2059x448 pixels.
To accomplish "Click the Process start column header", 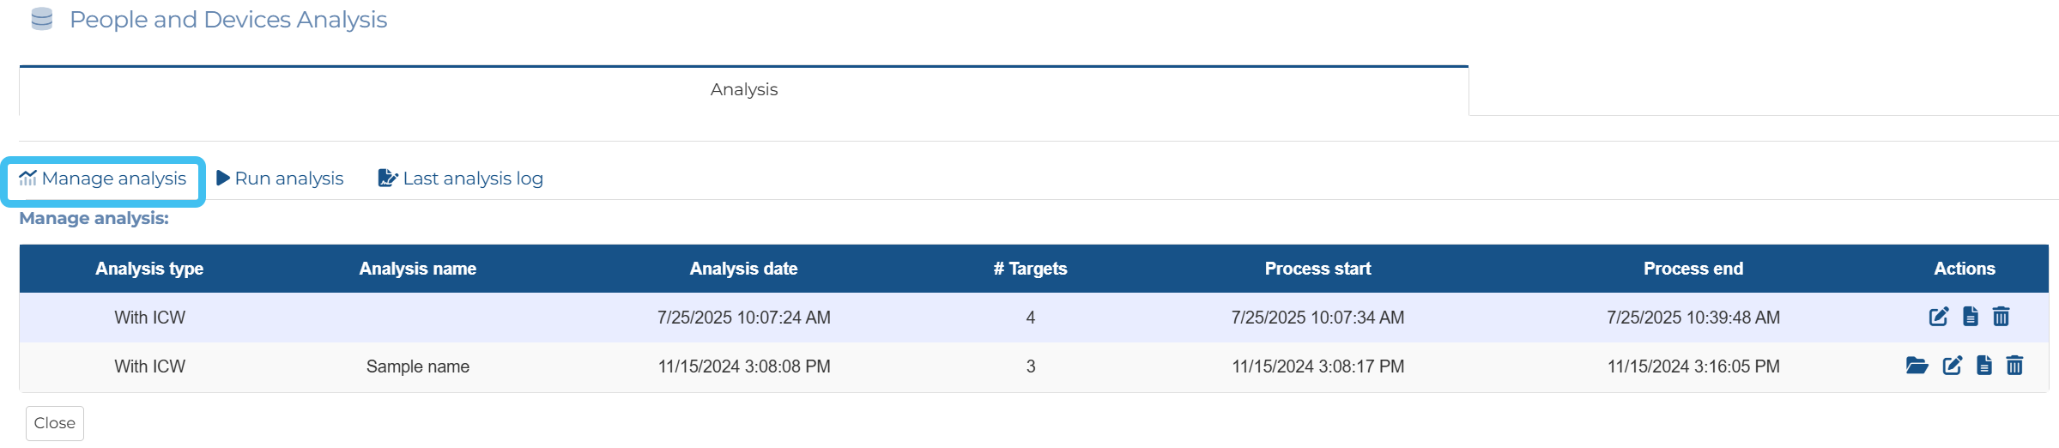I will click(x=1317, y=269).
